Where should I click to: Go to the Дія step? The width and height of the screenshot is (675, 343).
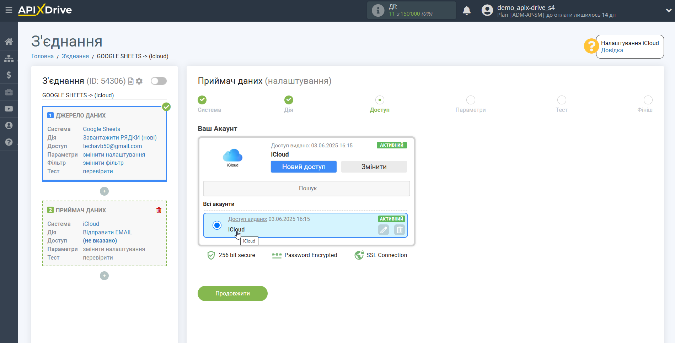[289, 100]
